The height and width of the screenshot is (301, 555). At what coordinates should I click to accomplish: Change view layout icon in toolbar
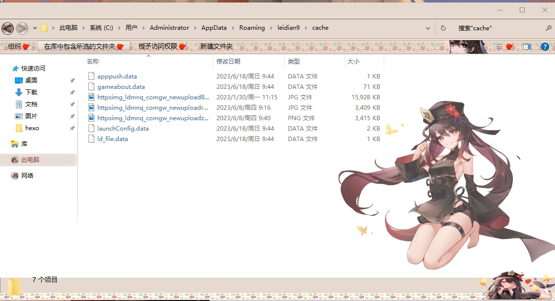[x=498, y=46]
